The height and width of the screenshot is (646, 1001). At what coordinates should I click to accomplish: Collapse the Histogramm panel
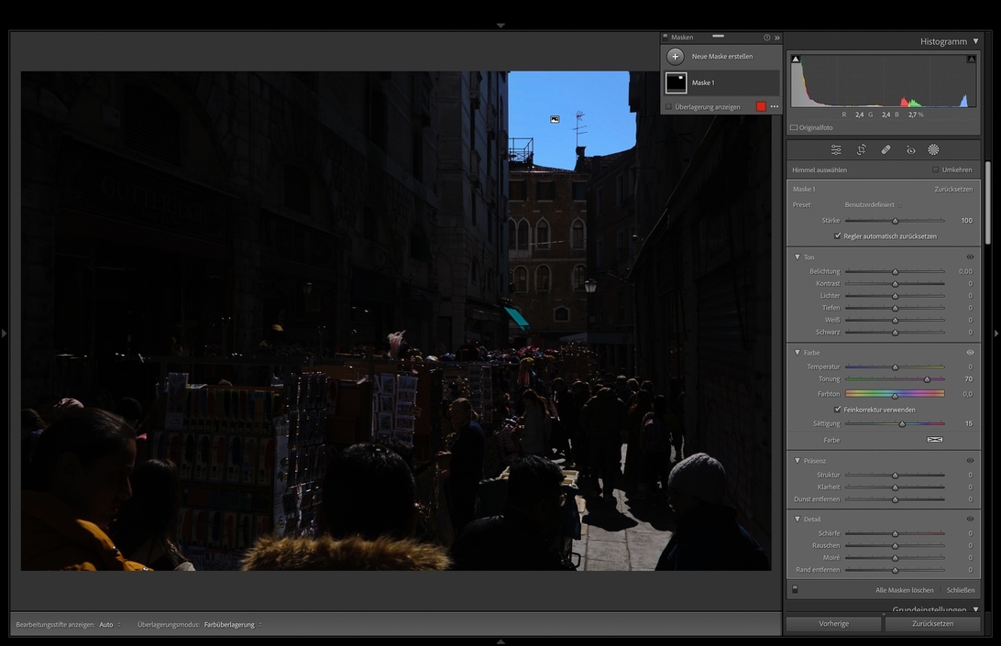975,41
